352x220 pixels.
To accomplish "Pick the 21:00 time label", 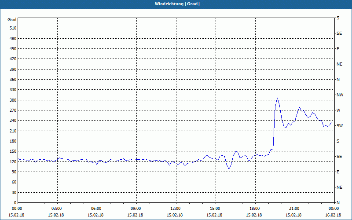I will (295, 208).
